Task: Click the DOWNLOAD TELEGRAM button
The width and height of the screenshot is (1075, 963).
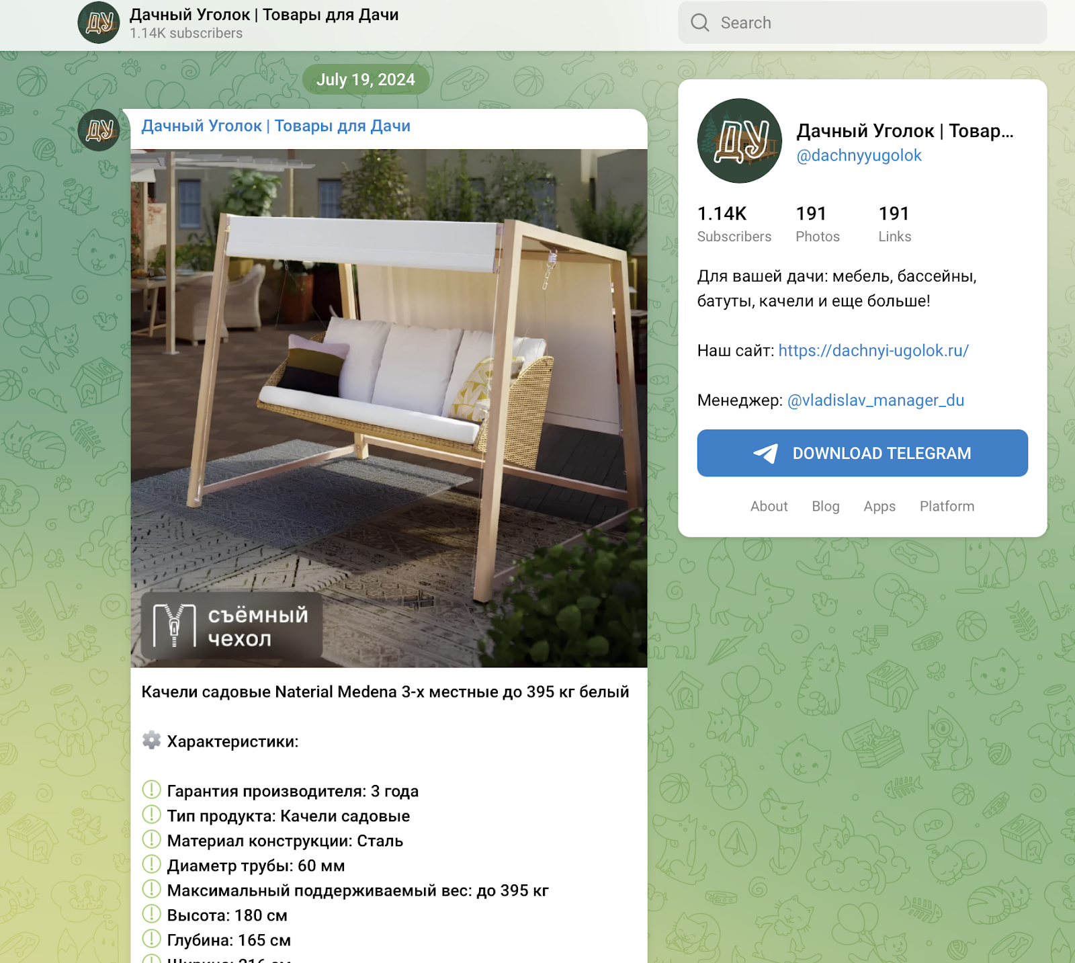Action: [863, 454]
